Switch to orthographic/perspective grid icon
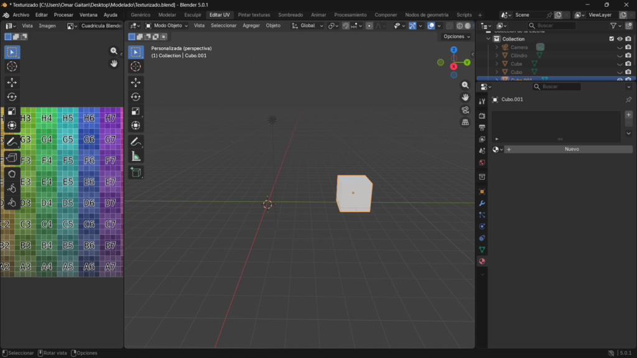 tap(465, 122)
